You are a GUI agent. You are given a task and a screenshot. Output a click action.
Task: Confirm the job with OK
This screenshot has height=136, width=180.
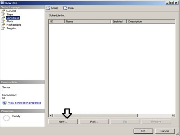(x=143, y=131)
